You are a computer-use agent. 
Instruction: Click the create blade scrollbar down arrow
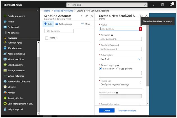(148, 104)
